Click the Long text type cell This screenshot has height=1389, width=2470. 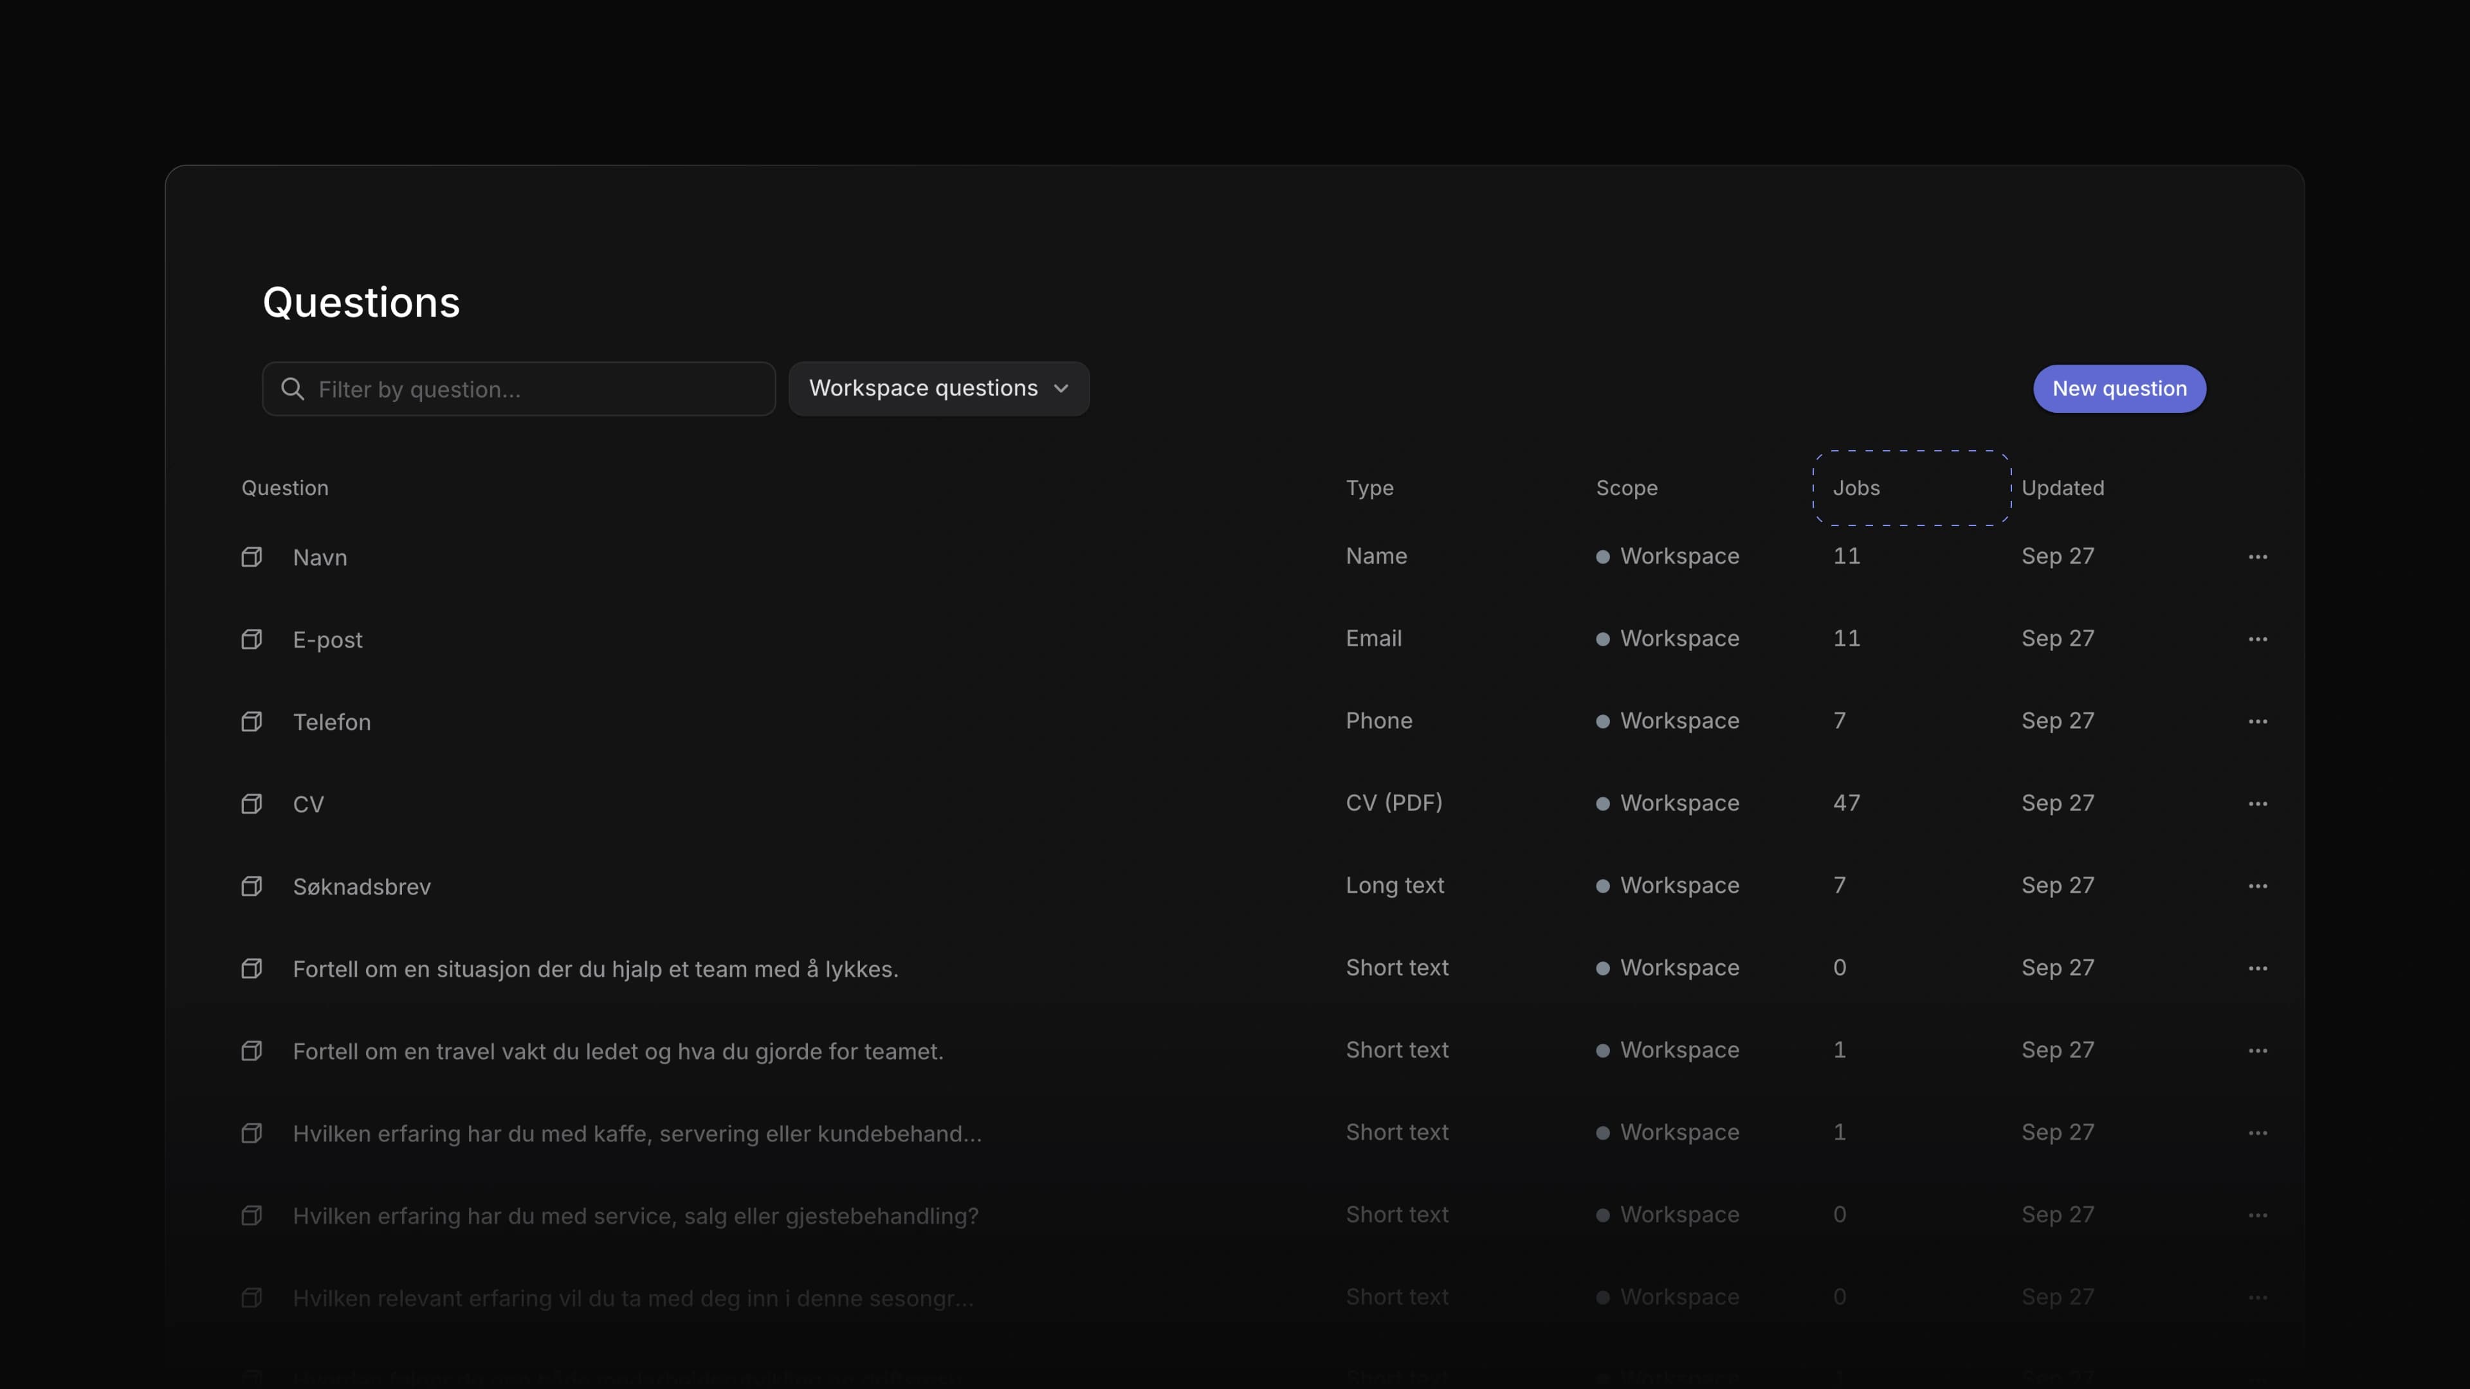tap(1395, 887)
